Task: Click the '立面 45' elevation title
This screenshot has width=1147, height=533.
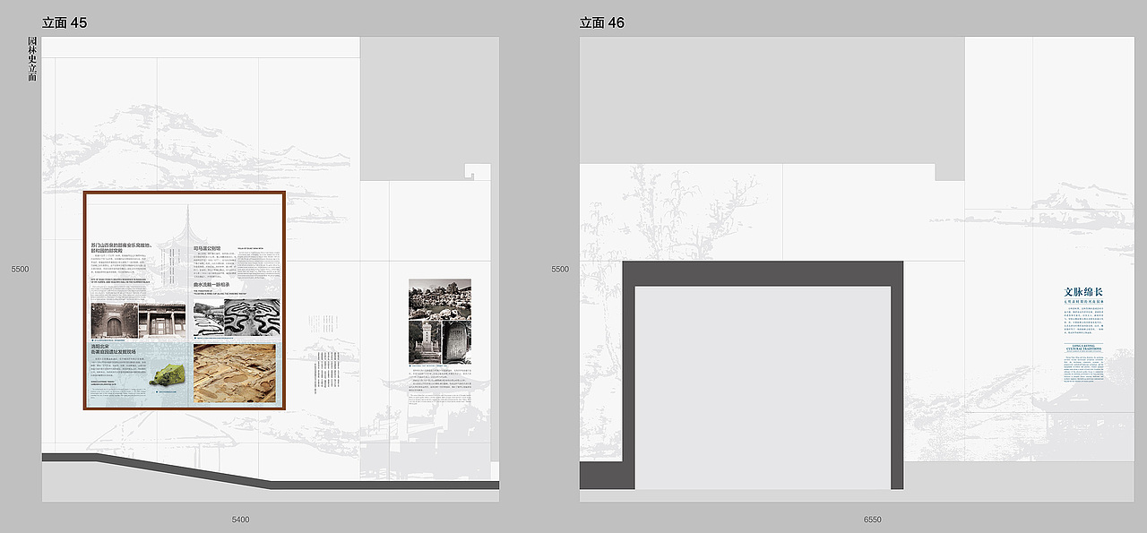Action: (x=65, y=22)
